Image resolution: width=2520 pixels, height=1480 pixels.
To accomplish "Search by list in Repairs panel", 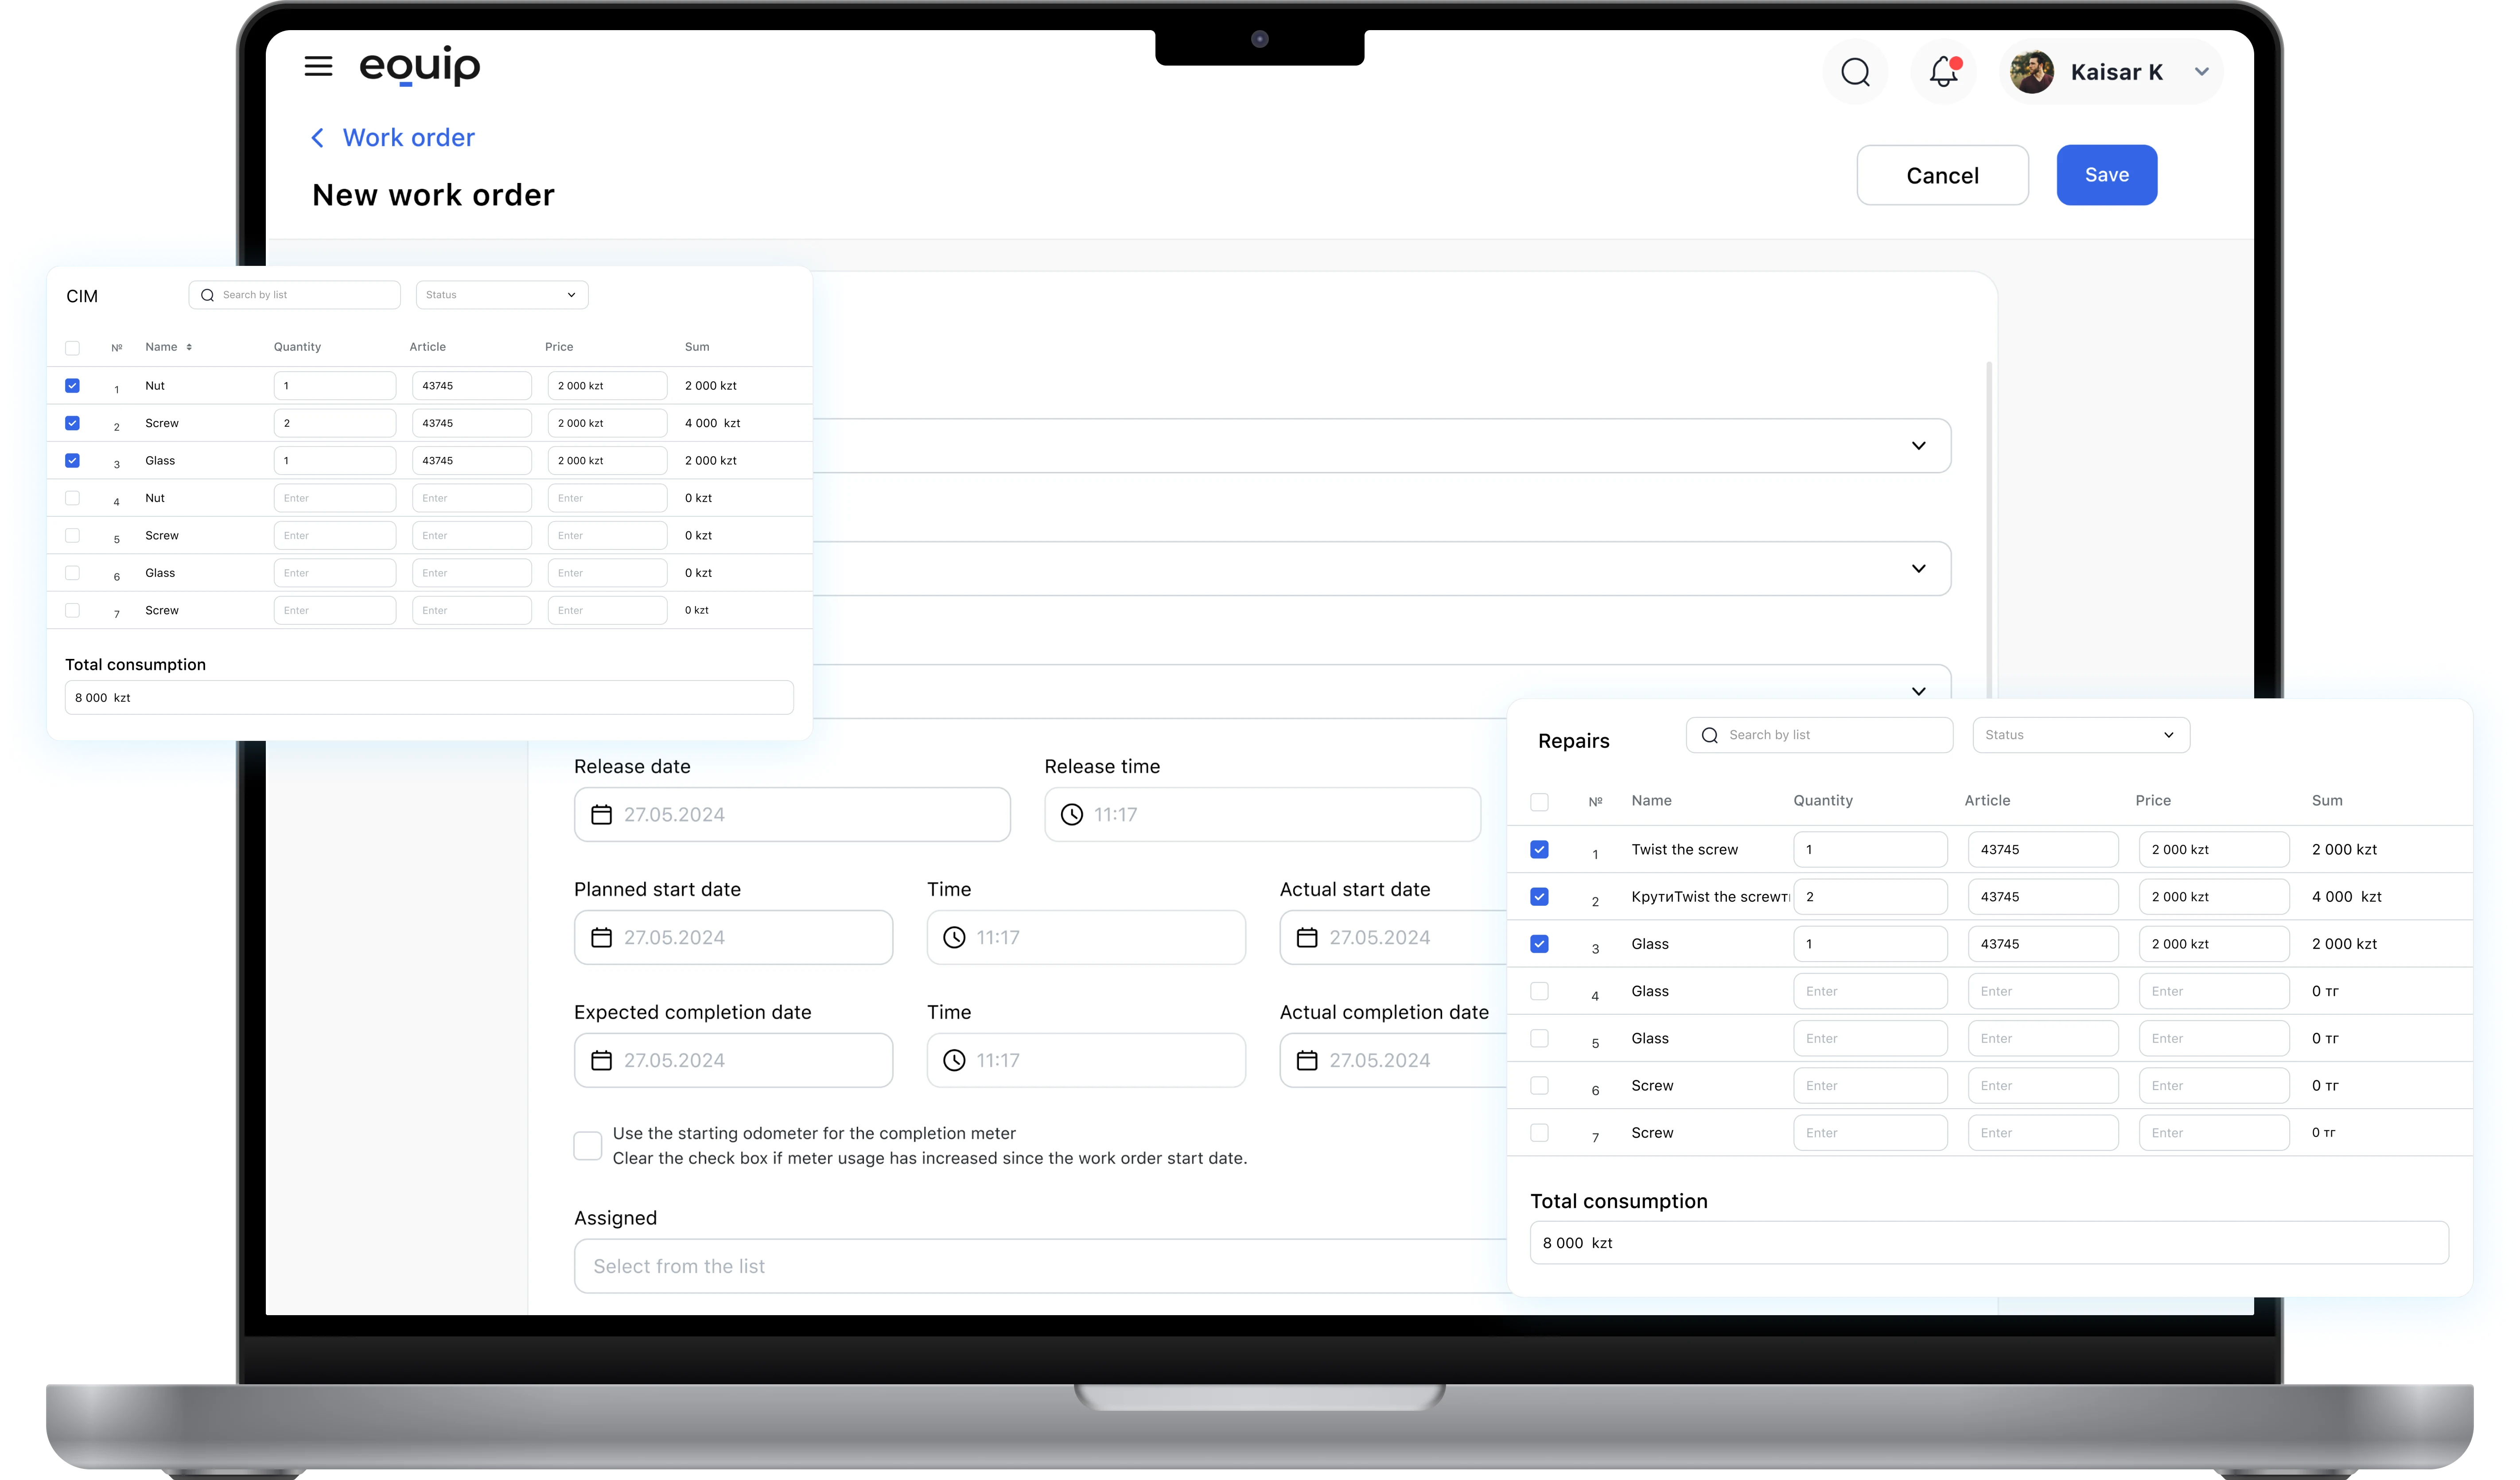I will (x=1820, y=736).
